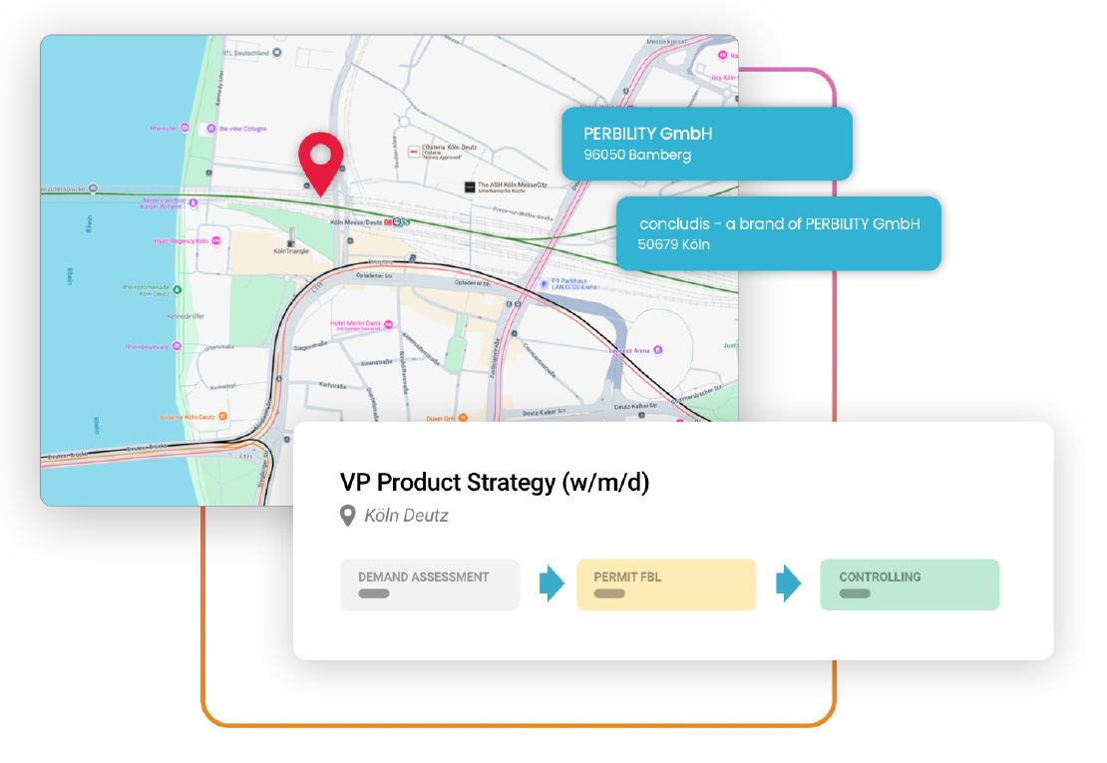The width and height of the screenshot is (1107, 763).
Task: Click the Düxer Grill restaurant icon
Action: [463, 418]
